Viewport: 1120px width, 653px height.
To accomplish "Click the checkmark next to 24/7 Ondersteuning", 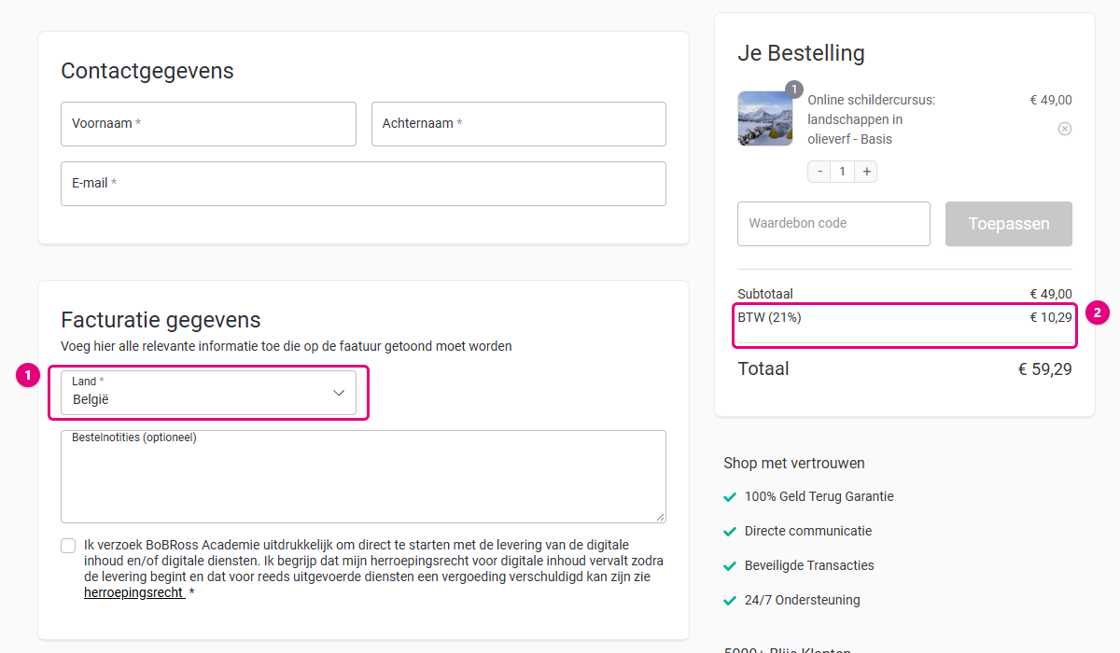I will click(x=730, y=601).
